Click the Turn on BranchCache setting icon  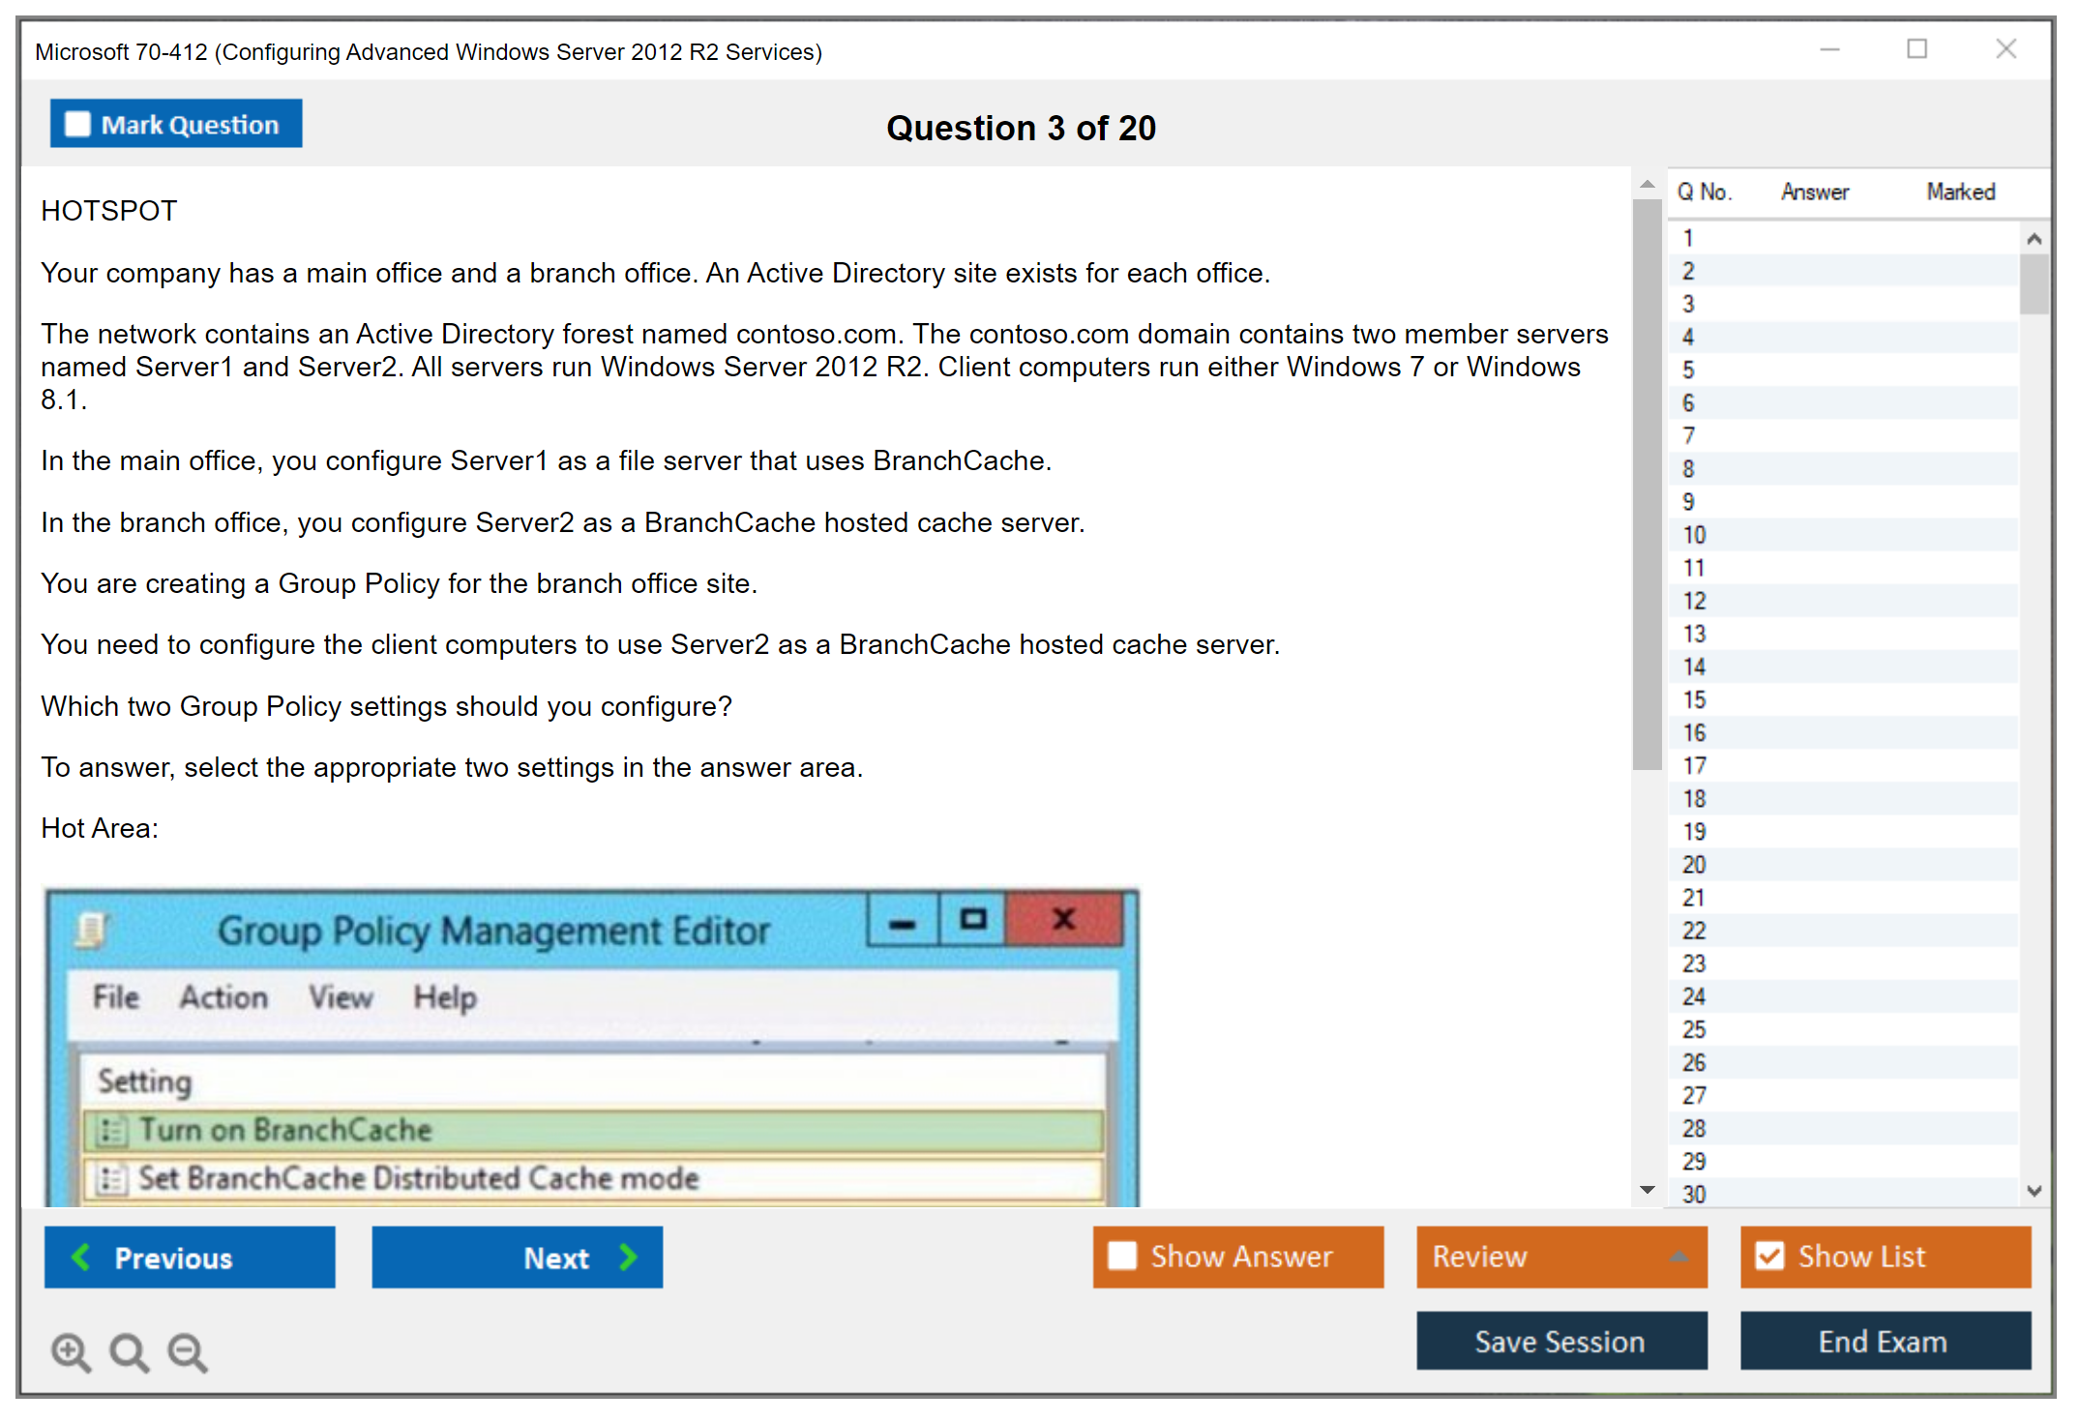pos(112,1130)
